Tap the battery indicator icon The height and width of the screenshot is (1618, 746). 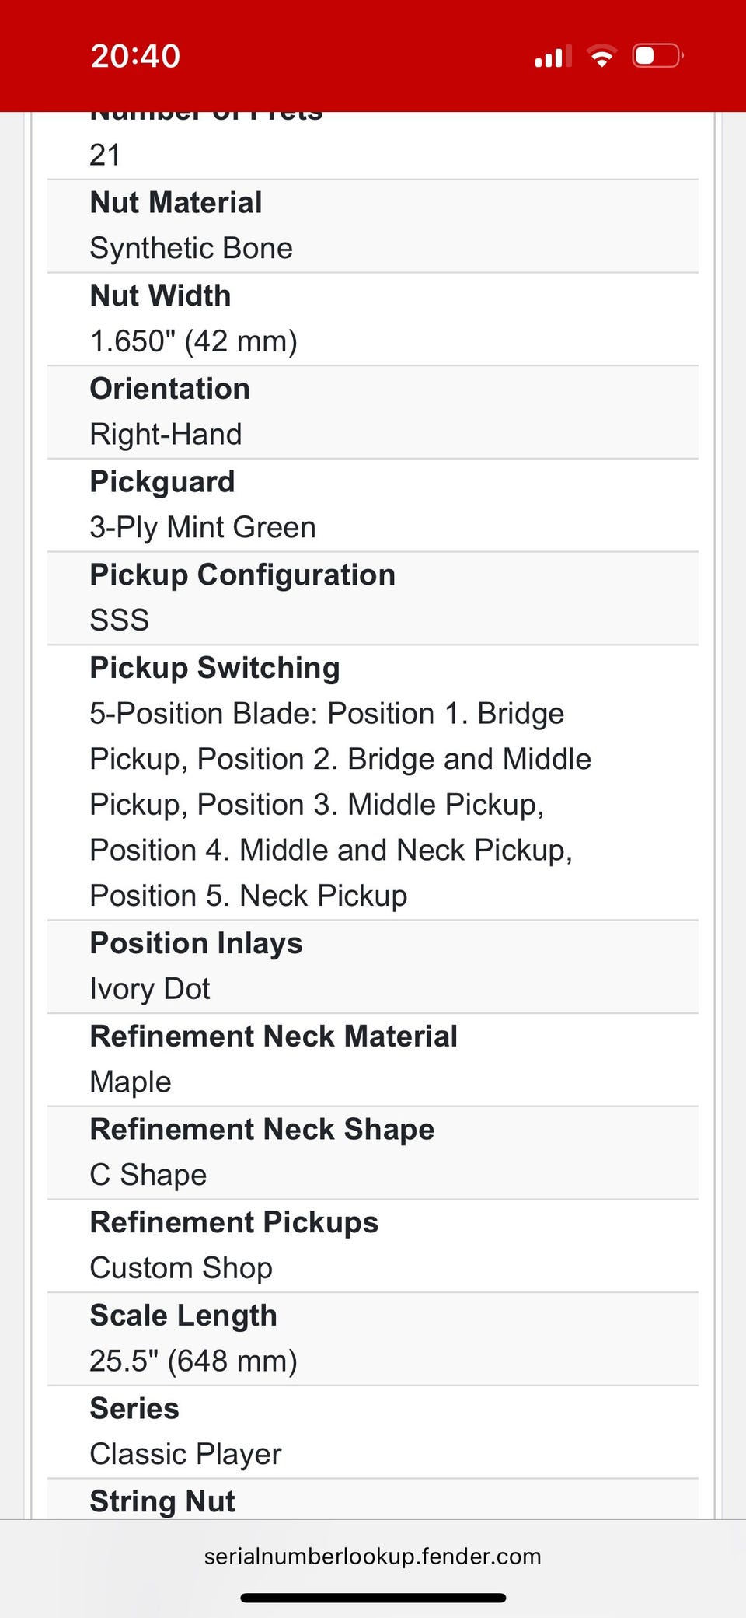[658, 56]
